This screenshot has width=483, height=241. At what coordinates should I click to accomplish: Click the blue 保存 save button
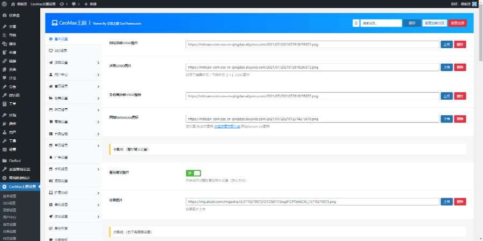click(412, 23)
